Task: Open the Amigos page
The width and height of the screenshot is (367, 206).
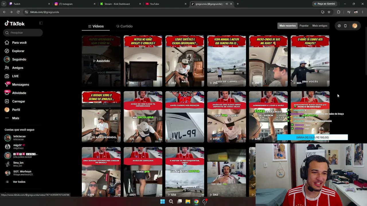Action: point(17,68)
